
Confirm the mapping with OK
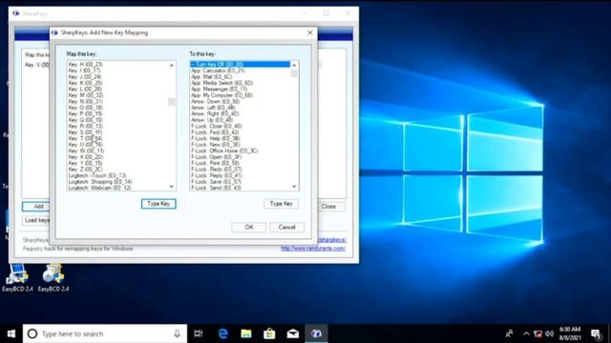(249, 227)
